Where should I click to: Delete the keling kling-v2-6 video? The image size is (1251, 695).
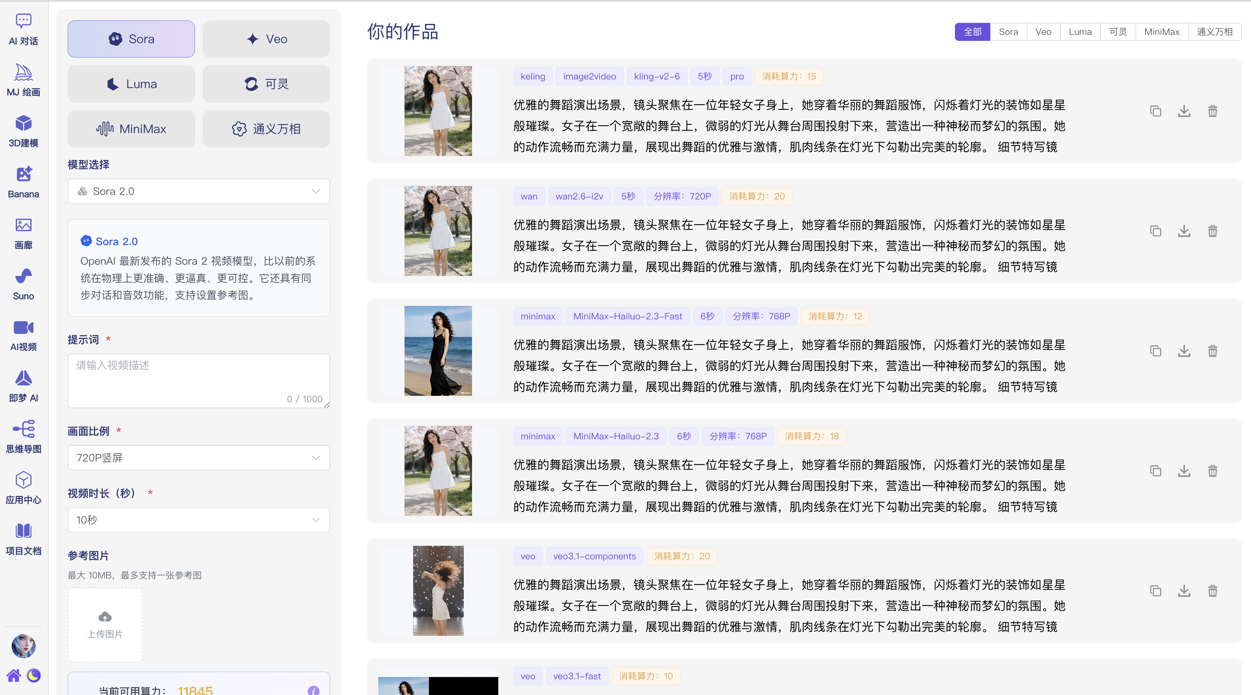(1213, 111)
